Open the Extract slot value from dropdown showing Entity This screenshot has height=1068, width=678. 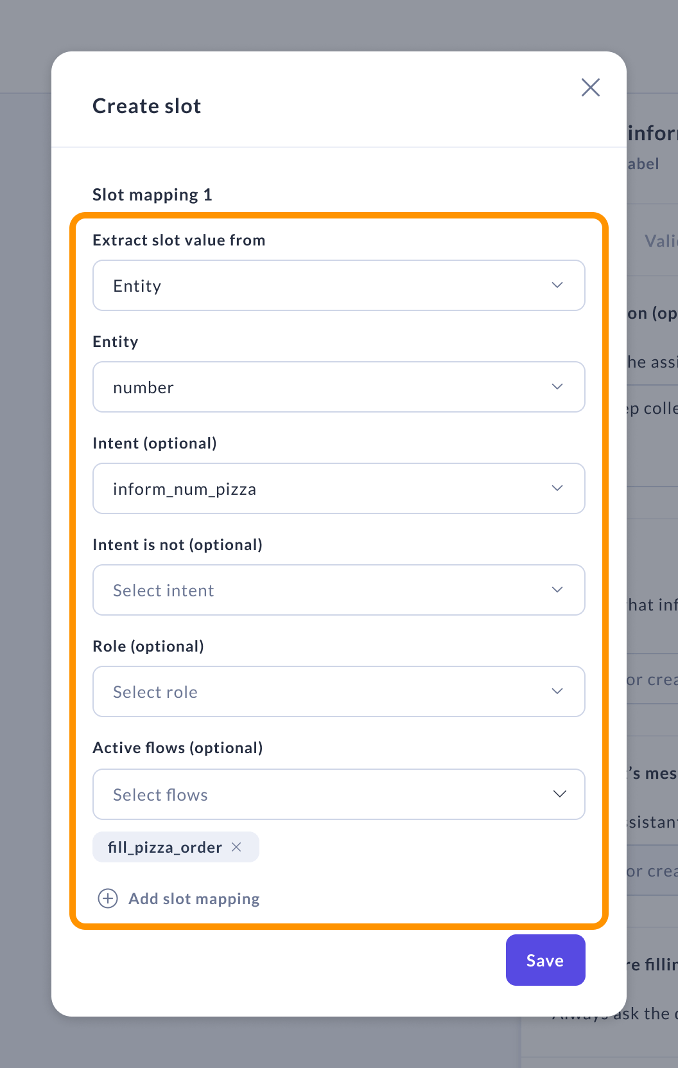pyautogui.click(x=321, y=285)
